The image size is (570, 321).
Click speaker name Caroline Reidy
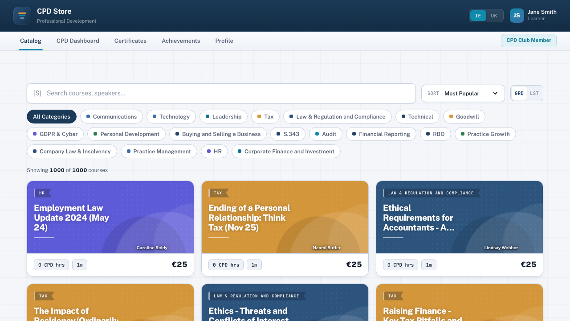coord(152,248)
